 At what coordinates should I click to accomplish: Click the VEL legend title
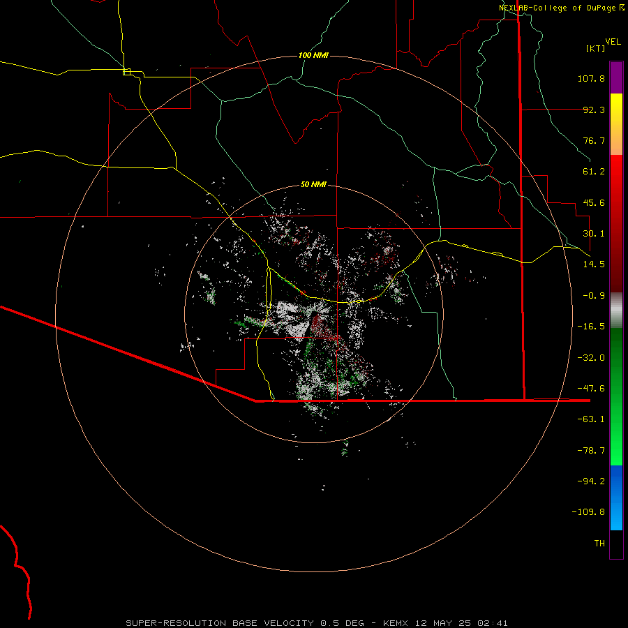coord(613,42)
